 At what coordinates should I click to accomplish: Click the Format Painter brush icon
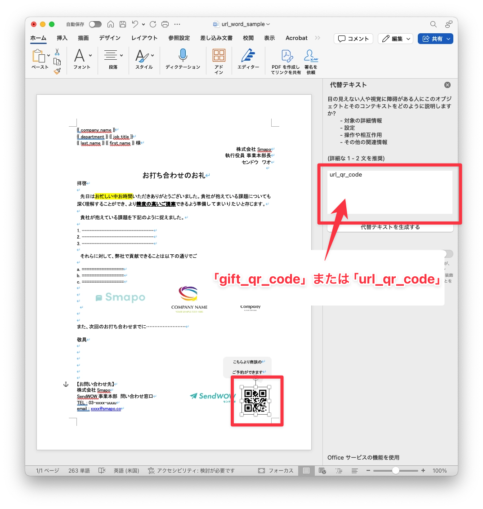(x=57, y=71)
